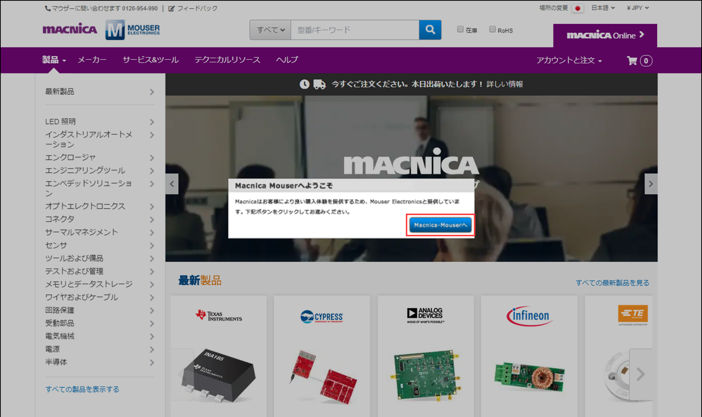
Task: Open the shopping cart icon
Action: pos(632,61)
